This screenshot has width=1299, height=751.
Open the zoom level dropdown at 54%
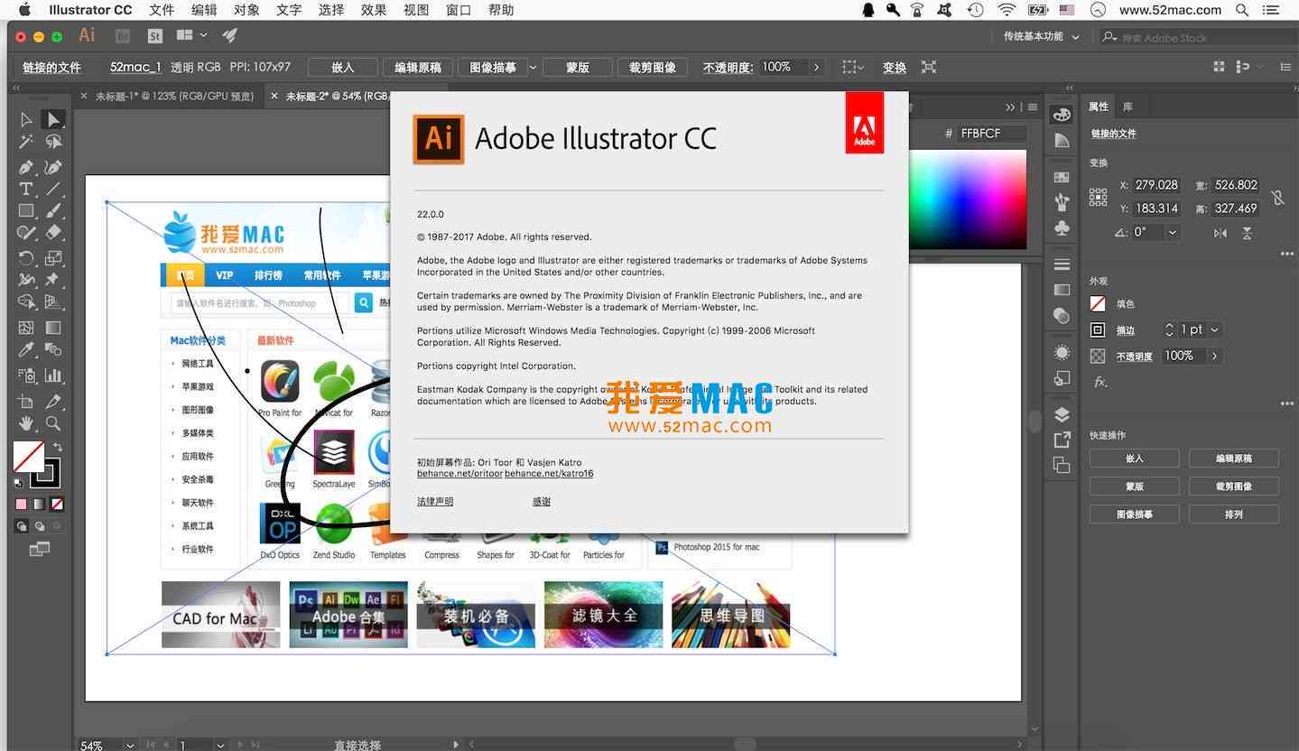coord(130,745)
